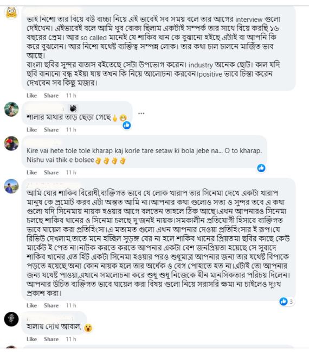Click the waving hand badge next to commenter name
Image resolution: width=309 pixels, height=352 pixels.
(x=73, y=109)
